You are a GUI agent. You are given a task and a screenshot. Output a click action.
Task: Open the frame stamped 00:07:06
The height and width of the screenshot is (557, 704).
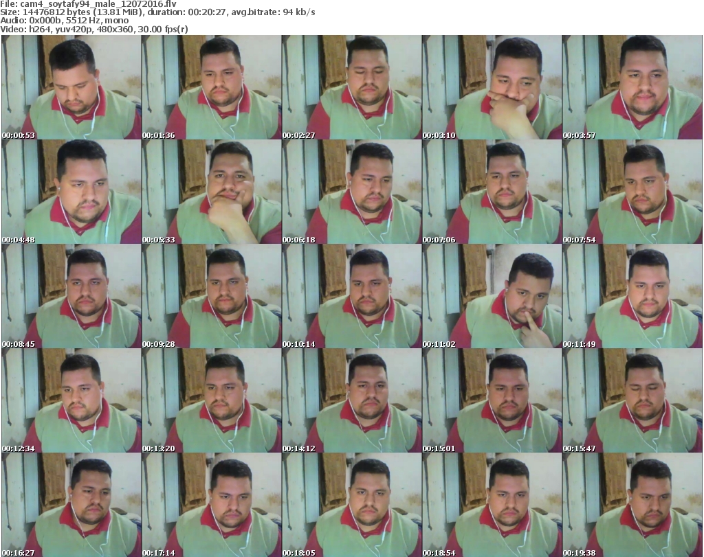[492, 192]
